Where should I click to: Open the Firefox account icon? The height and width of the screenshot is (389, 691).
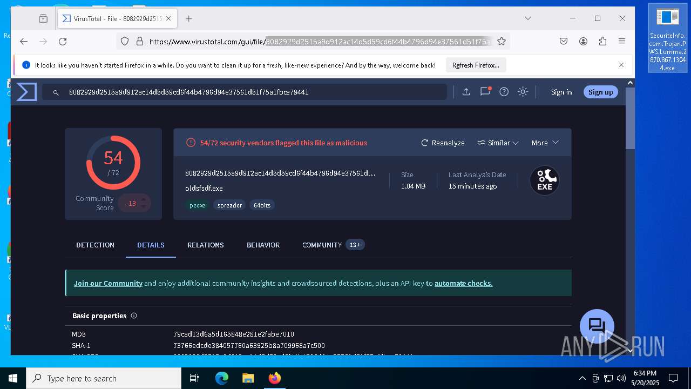(583, 42)
